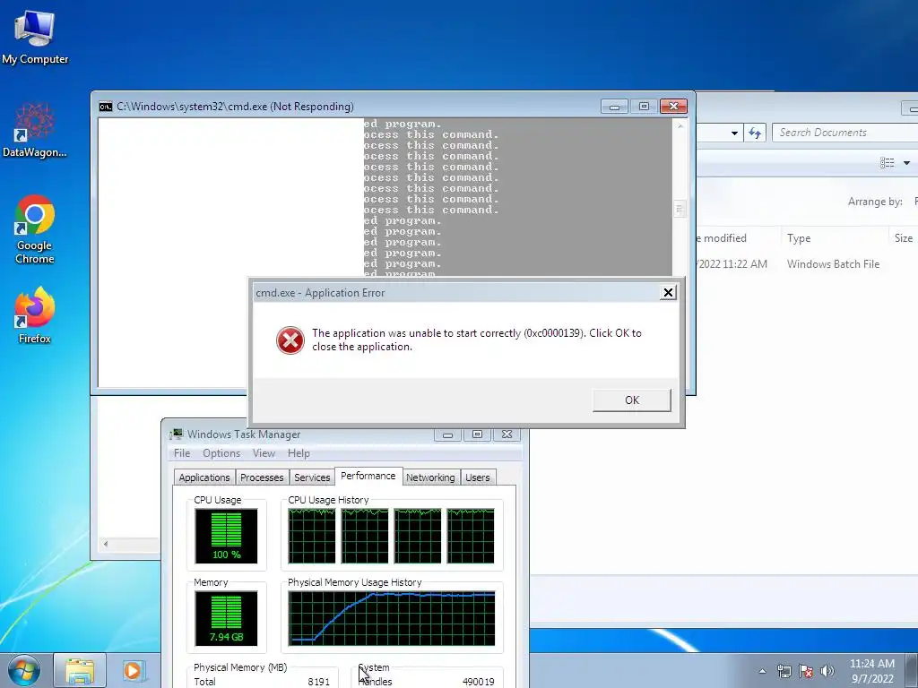Viewport: 918px width, 688px height.
Task: Switch to the Users tab
Action: coord(478,477)
